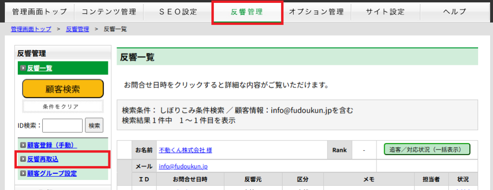
Task: Open the 反響管理 tab
Action: click(x=247, y=12)
